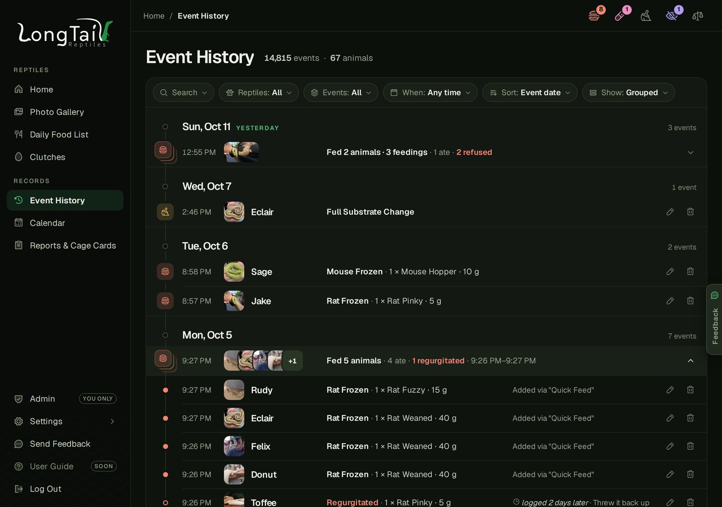Open the medication syringe alerts icon

[x=620, y=16]
